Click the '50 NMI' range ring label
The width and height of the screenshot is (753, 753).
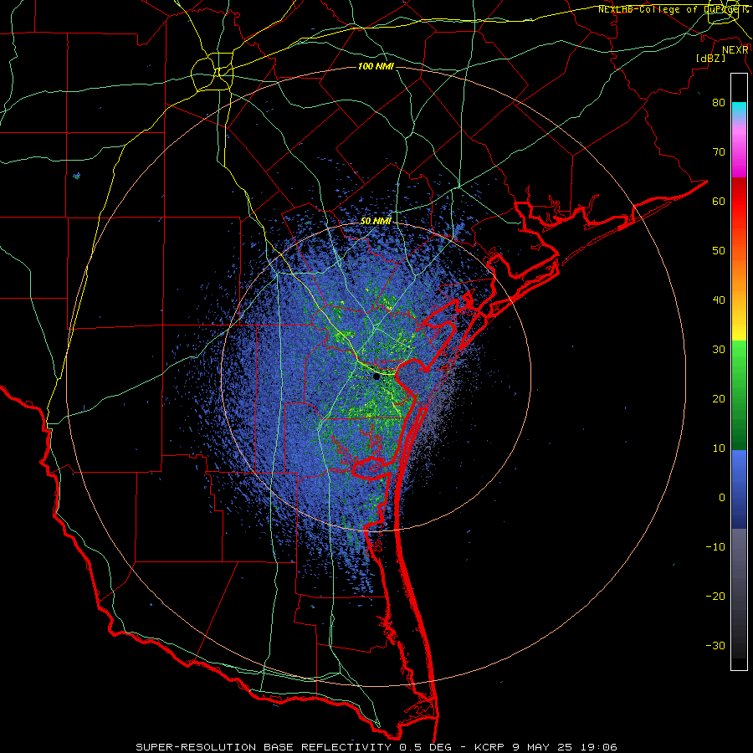376,221
